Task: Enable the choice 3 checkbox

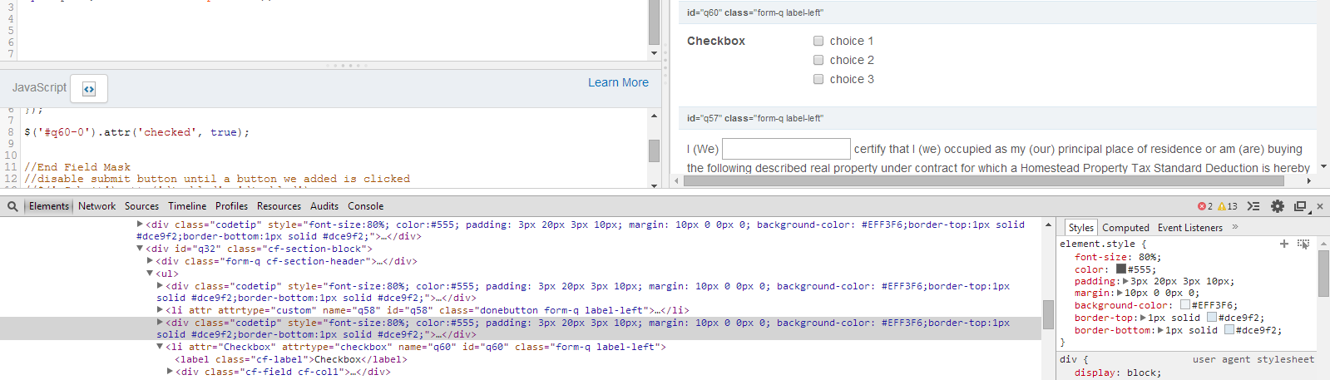Action: point(818,79)
